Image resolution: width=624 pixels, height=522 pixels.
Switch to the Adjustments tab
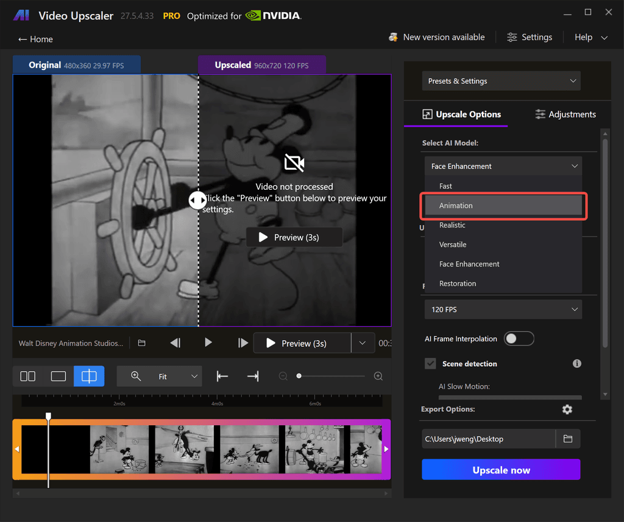565,114
